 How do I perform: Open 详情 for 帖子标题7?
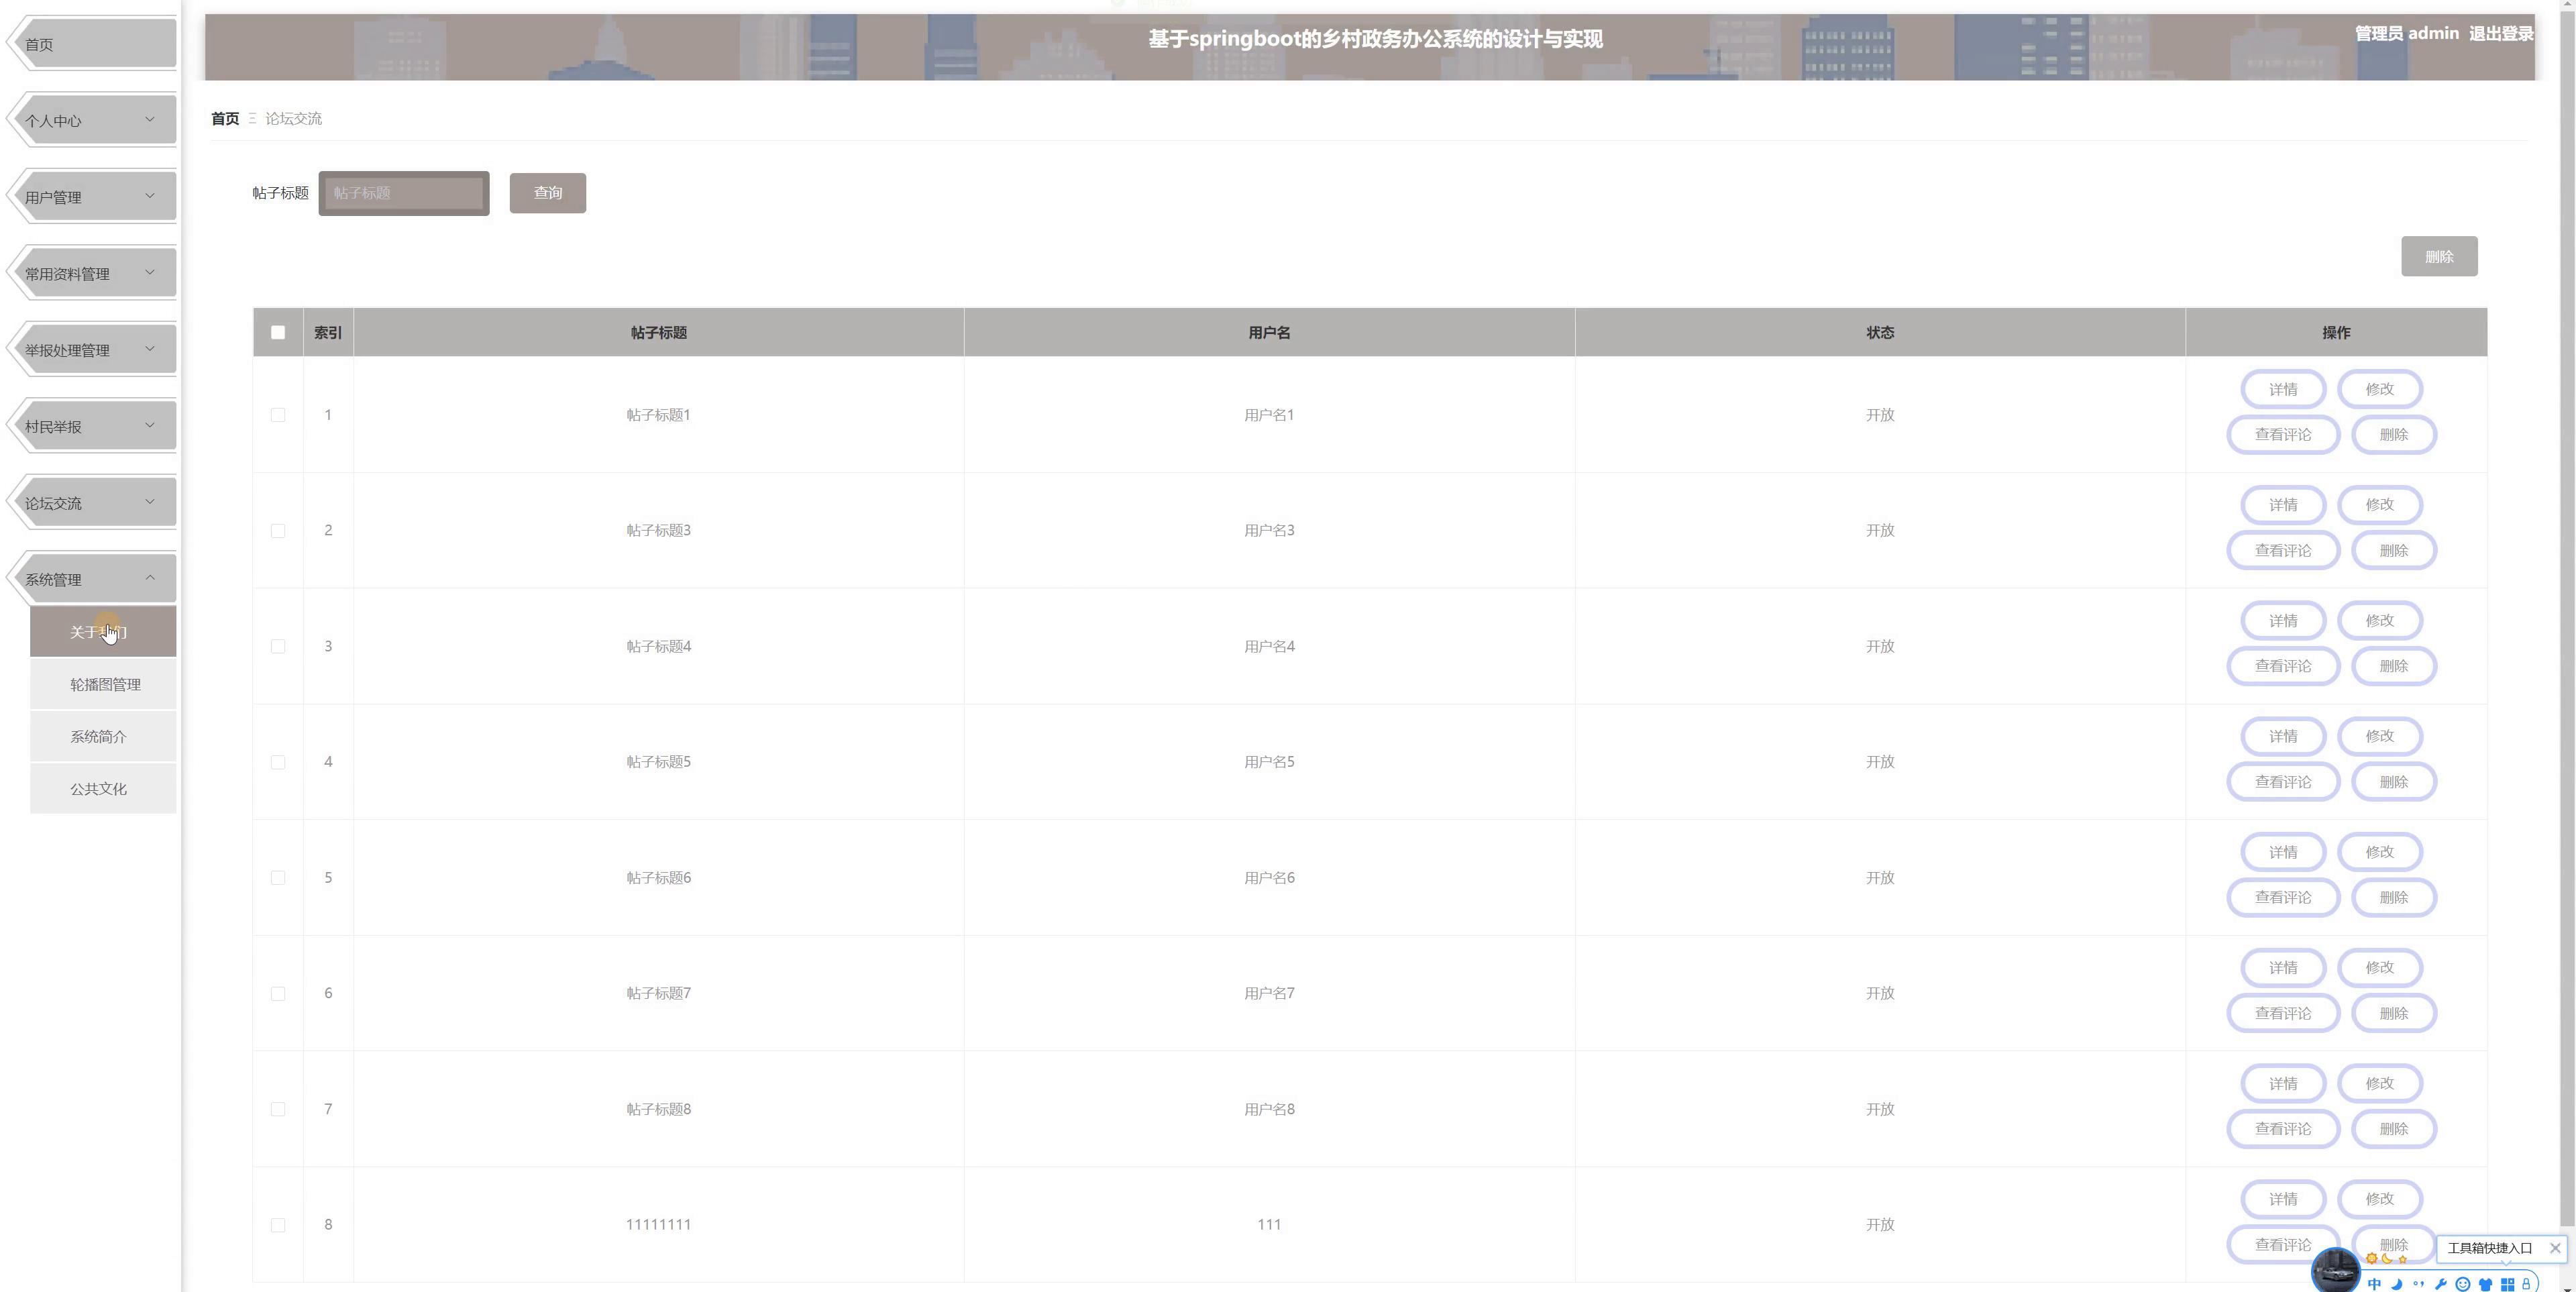pyautogui.click(x=2283, y=967)
